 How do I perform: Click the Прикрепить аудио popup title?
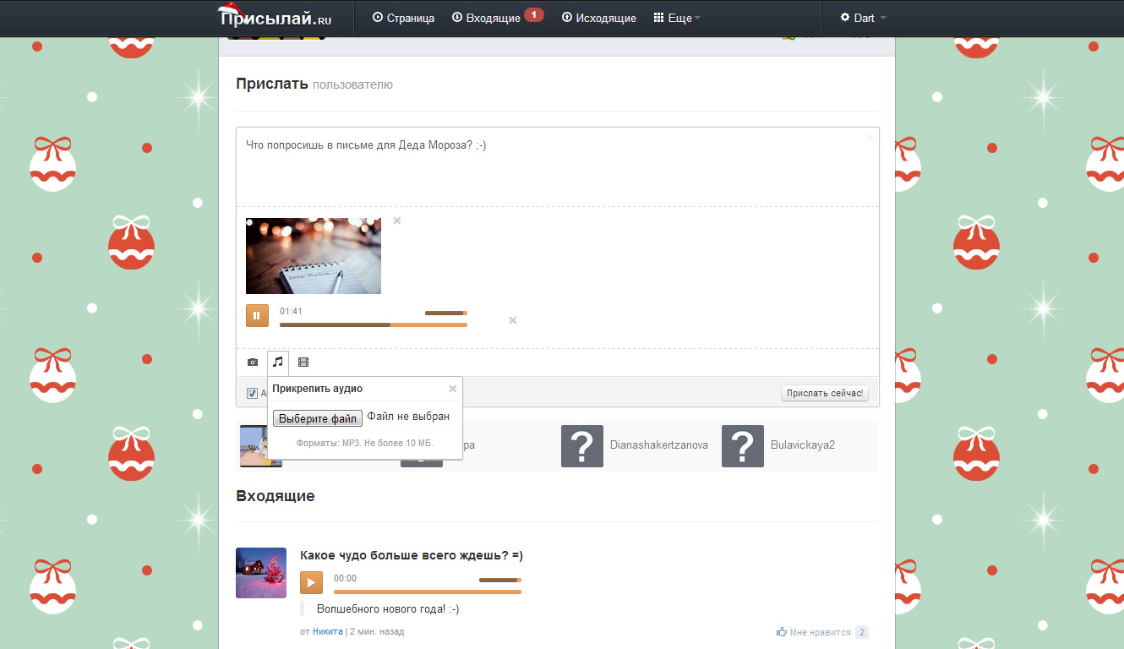[x=318, y=389]
